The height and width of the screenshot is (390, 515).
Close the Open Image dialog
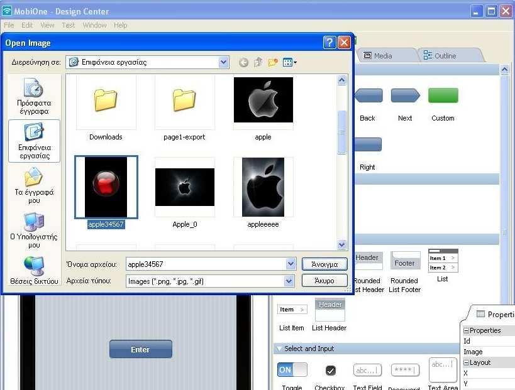tap(344, 42)
